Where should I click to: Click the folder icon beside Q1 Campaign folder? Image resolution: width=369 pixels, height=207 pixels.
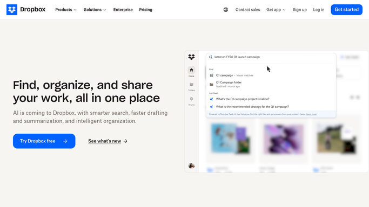tap(211, 85)
